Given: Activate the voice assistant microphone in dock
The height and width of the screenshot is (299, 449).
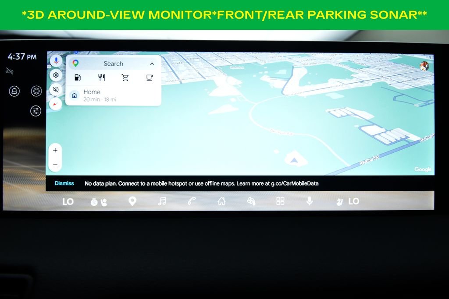Looking at the screenshot, I should click(x=309, y=201).
